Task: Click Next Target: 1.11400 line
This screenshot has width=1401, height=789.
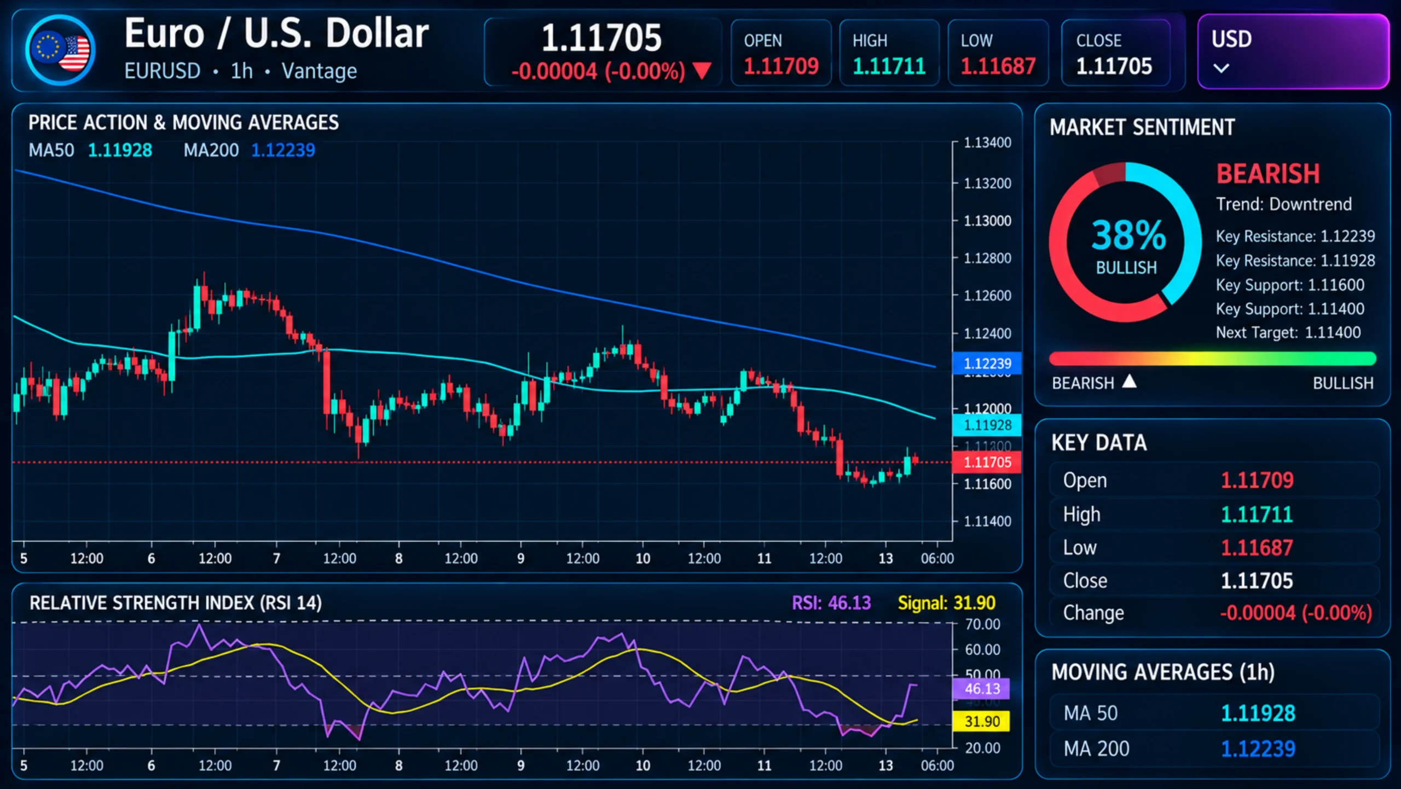Action: 1288,332
